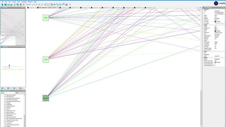Activate the Area Zoom rectangle icon
This screenshot has height=127, width=226.
48,5
